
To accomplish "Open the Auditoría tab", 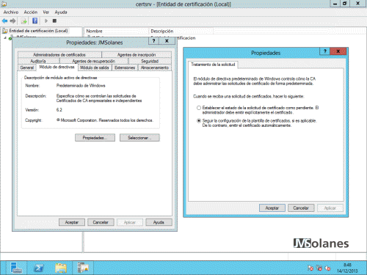I will 38,61.
